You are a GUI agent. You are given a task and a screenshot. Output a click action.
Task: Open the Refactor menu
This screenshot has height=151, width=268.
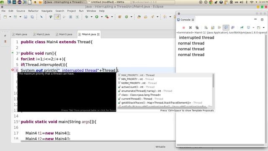coord(33,11)
